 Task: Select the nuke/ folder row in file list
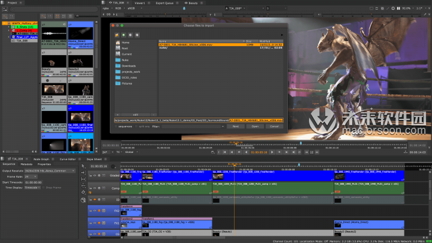(x=221, y=47)
